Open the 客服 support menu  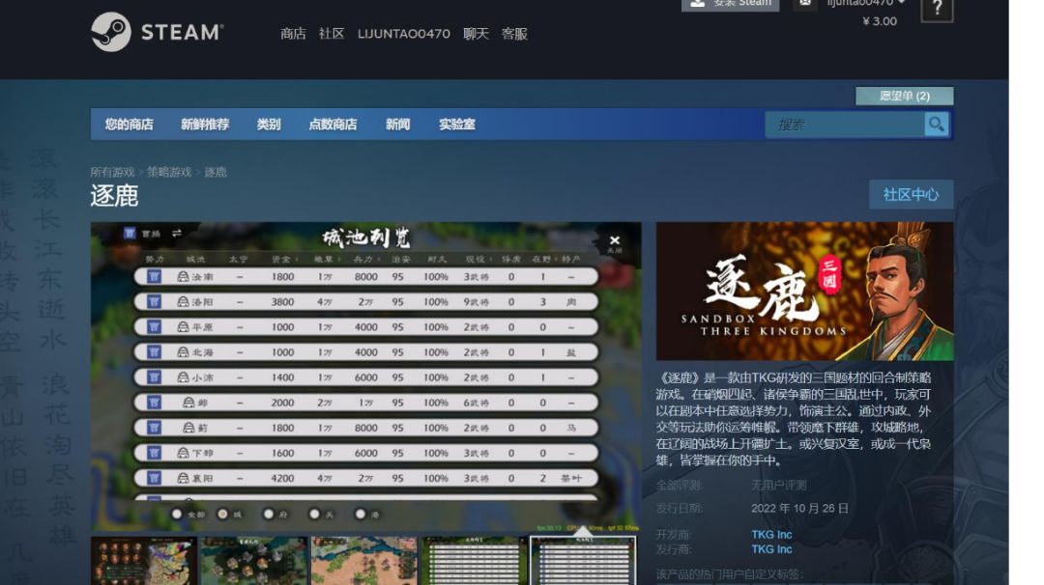point(514,34)
